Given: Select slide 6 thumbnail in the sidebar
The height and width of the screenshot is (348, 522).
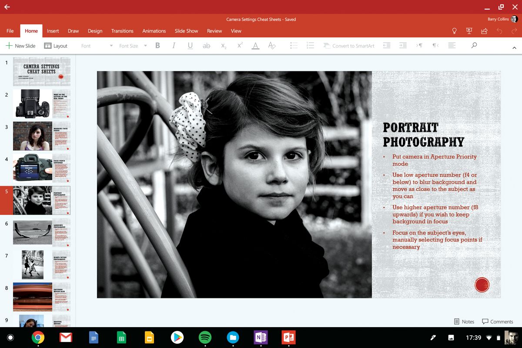Looking at the screenshot, I should (x=41, y=232).
